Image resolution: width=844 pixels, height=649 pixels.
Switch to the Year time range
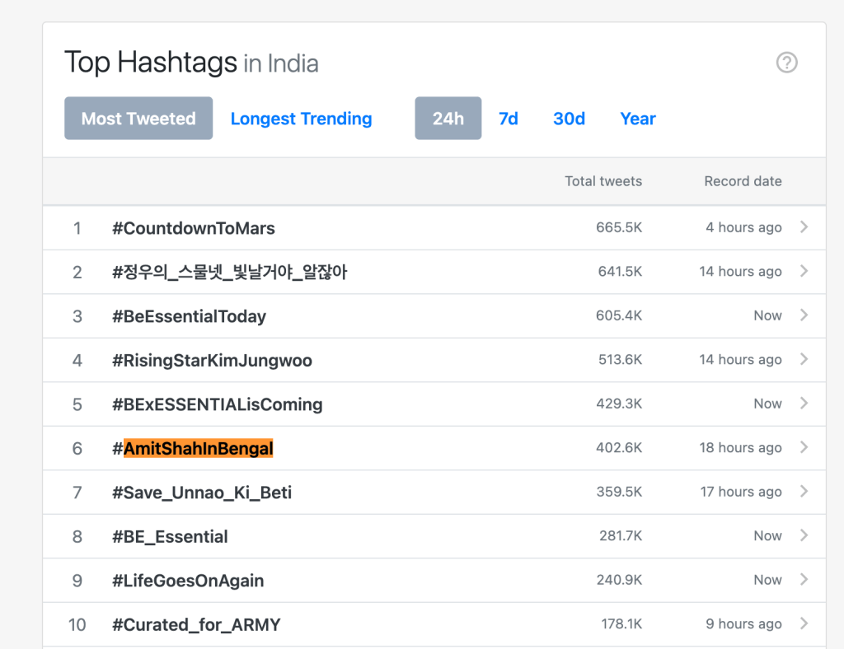[638, 119]
